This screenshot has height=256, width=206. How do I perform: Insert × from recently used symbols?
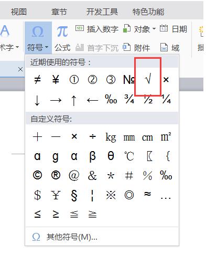pyautogui.click(x=166, y=80)
